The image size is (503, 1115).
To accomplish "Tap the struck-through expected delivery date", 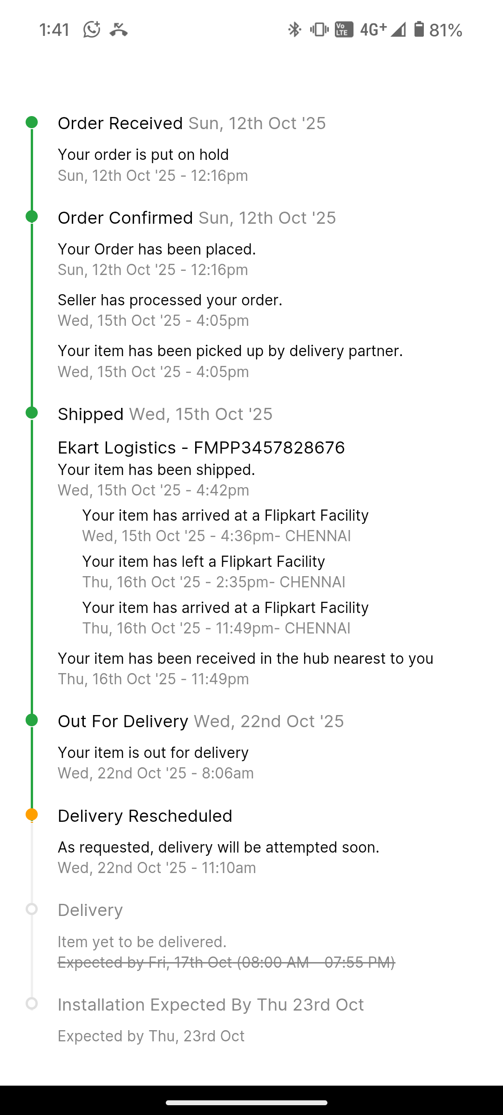I will (x=226, y=962).
